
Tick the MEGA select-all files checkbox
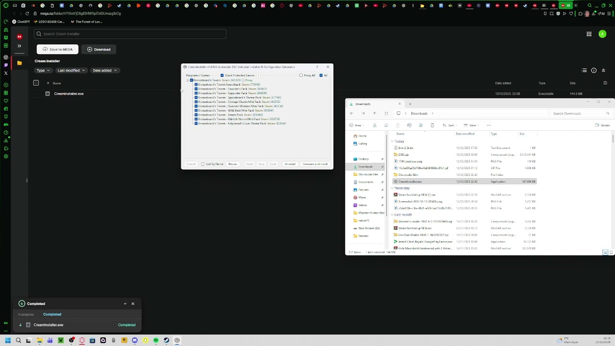tap(36, 83)
